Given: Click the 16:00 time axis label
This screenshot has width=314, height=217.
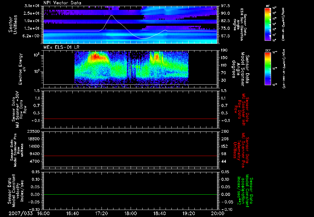Looking at the screenshot, I should point(44,213).
